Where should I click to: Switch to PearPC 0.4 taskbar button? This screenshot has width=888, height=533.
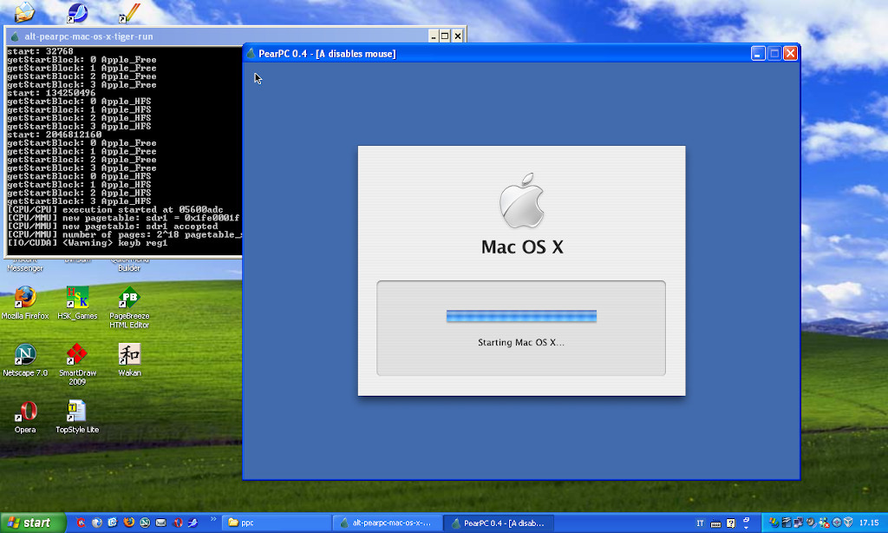499,523
